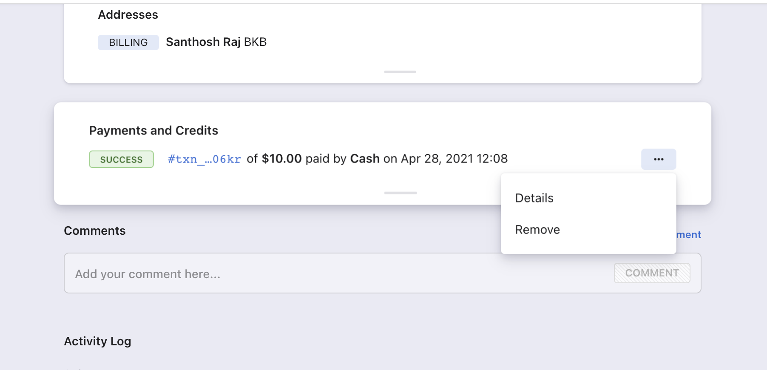Click the BKB surname in billing address

(255, 42)
